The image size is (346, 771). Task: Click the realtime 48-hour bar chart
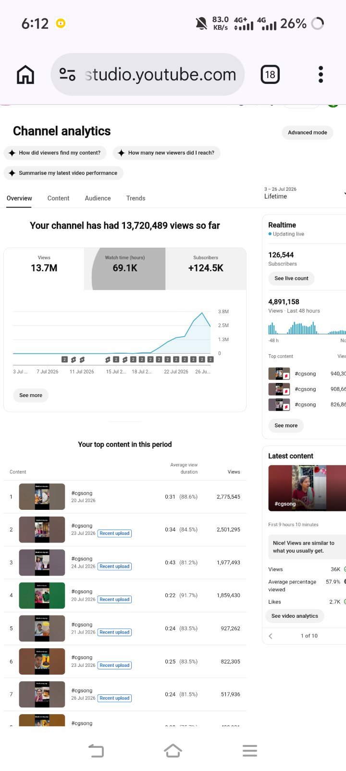(307, 328)
